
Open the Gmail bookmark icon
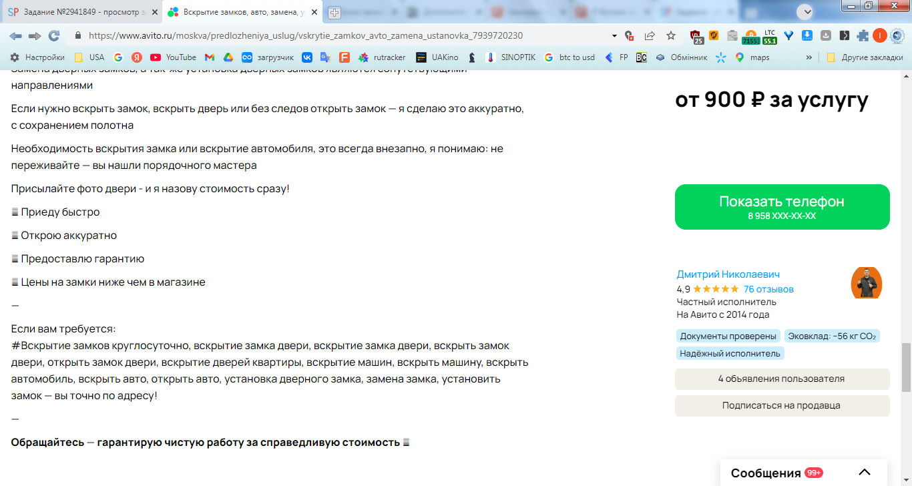pos(210,57)
